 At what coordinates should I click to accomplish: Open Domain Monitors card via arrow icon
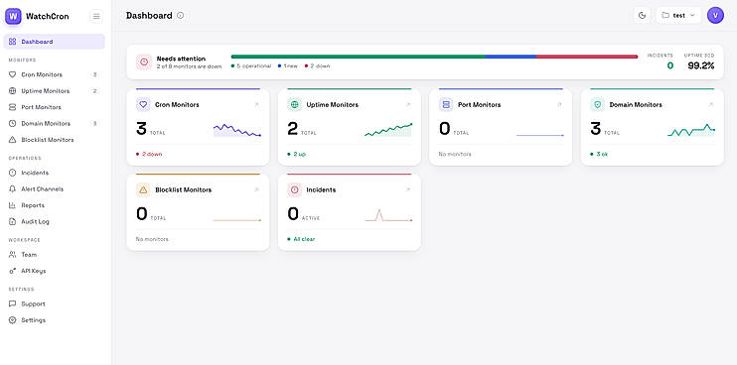tap(711, 104)
